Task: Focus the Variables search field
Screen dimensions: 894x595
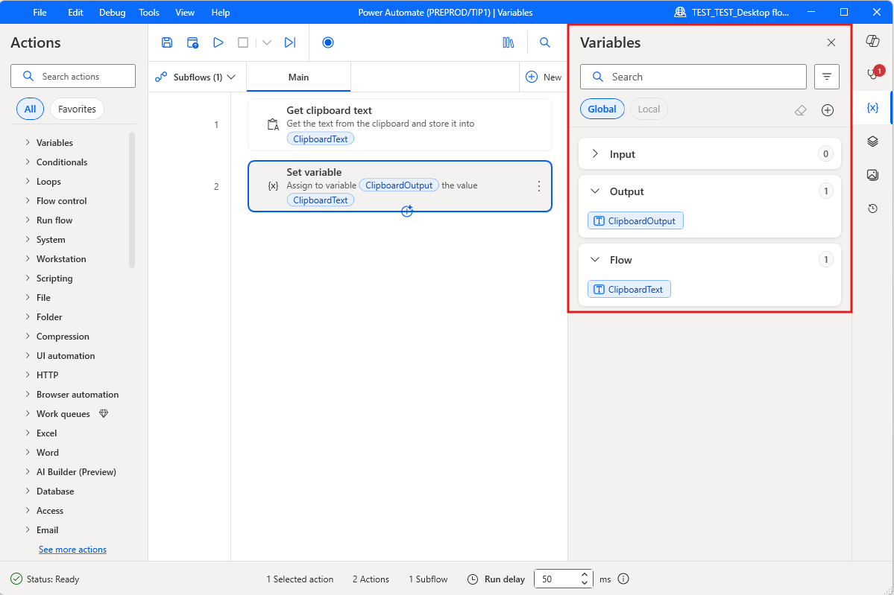Action: point(693,77)
